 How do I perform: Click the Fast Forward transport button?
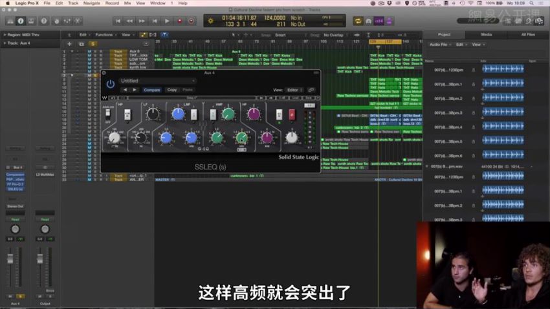pyautogui.click(x=142, y=21)
